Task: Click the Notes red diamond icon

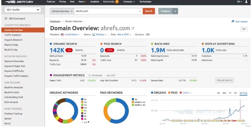Action: point(181,93)
